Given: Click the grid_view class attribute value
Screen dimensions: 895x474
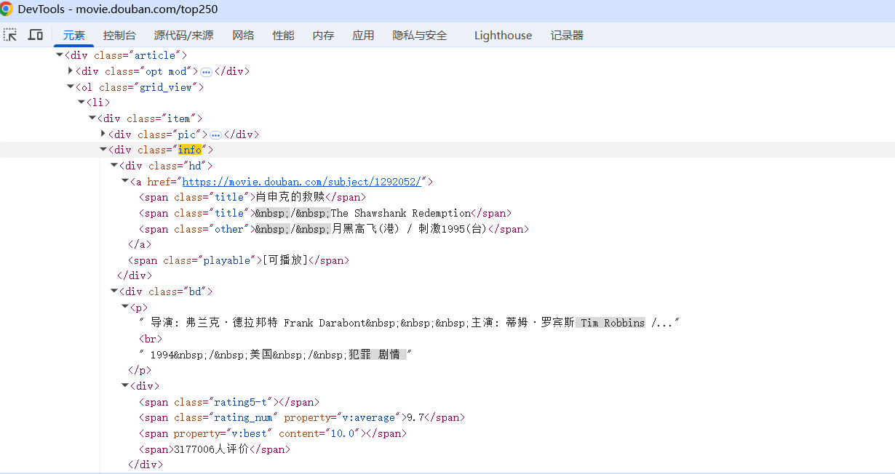Looking at the screenshot, I should tap(165, 87).
